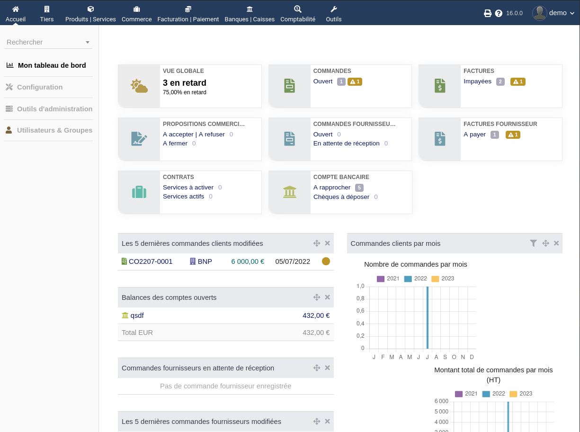
Task: Click move handle of fournisseurs en attente box
Action: click(317, 368)
